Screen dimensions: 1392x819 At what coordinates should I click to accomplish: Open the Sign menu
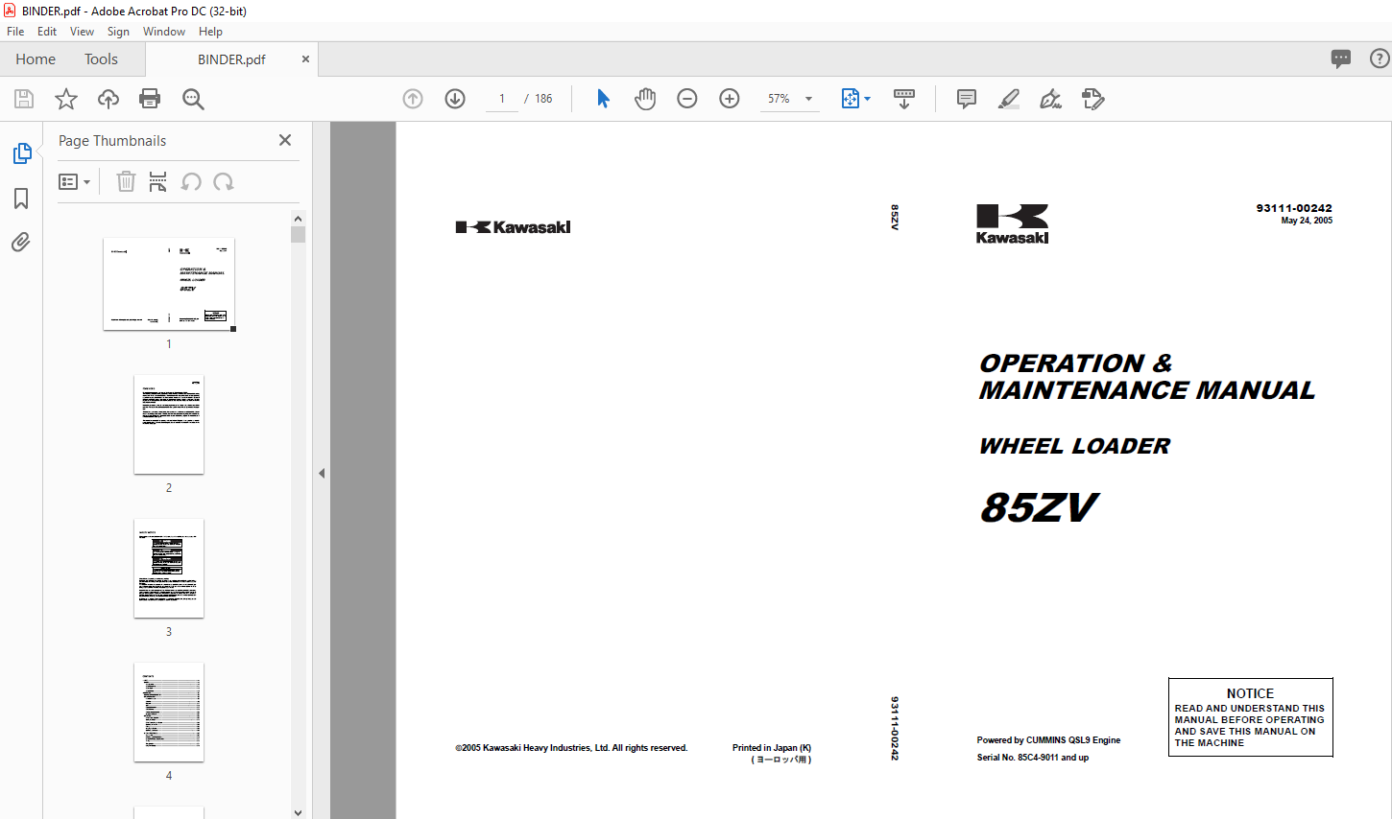(118, 32)
